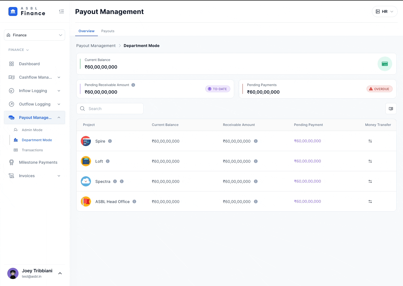
Task: Click ASBL Head Office receivable info icon
Action: (x=256, y=201)
